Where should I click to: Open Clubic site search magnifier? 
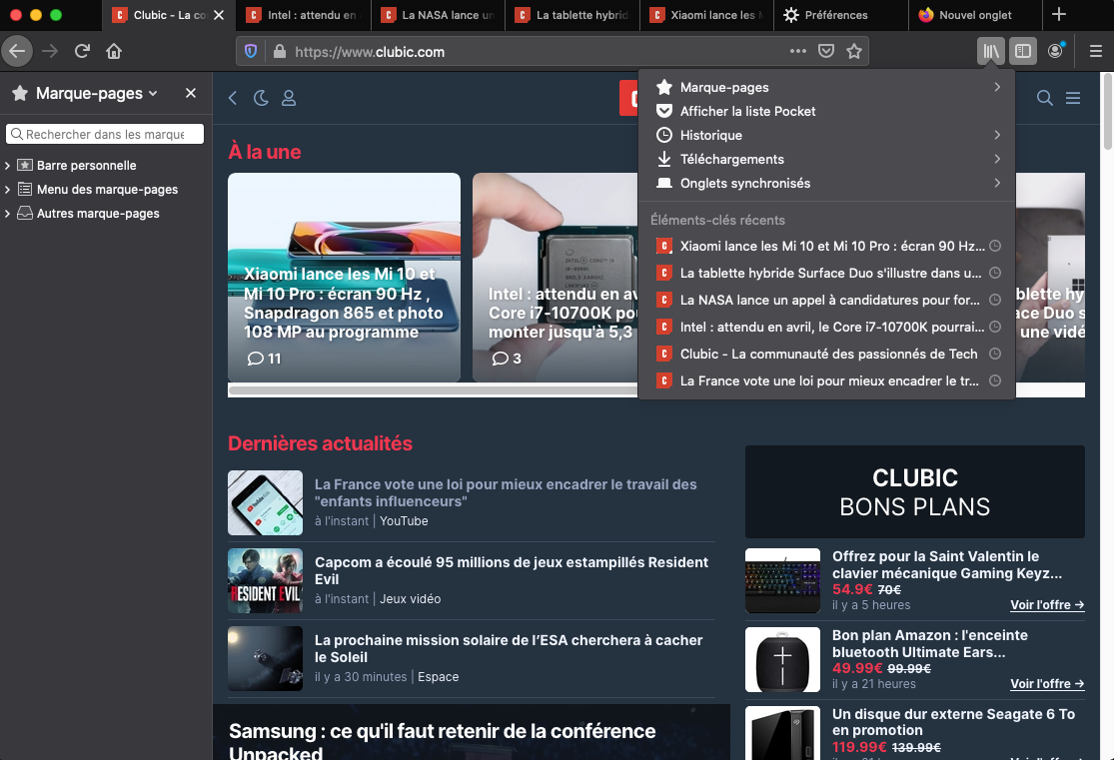(1044, 98)
